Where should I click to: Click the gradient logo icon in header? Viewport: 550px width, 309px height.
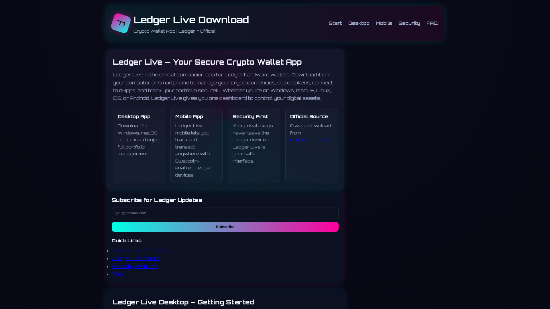121,23
